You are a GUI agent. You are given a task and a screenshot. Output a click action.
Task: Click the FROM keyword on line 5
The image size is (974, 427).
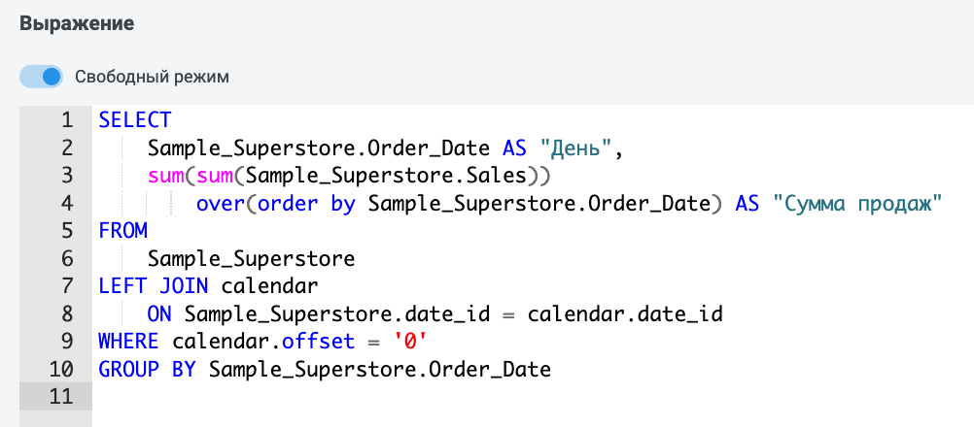(x=123, y=231)
